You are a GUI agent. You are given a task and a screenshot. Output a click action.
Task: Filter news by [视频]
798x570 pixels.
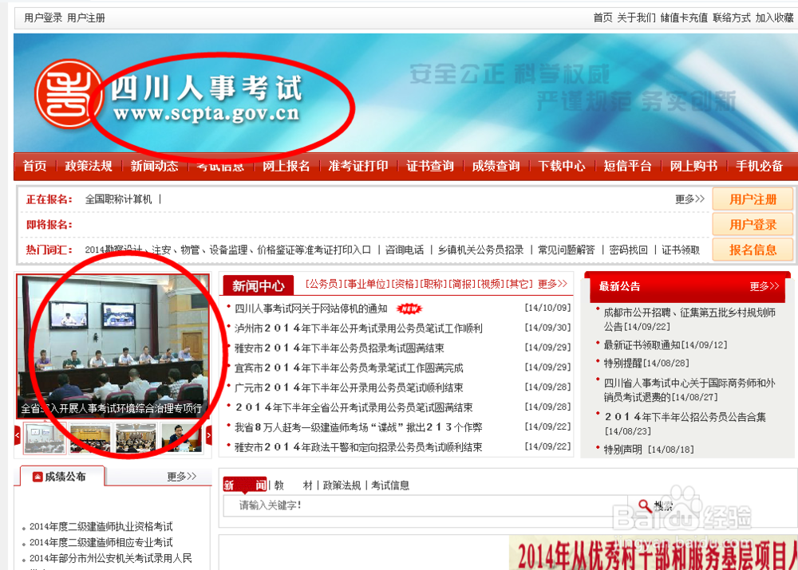[x=491, y=284]
